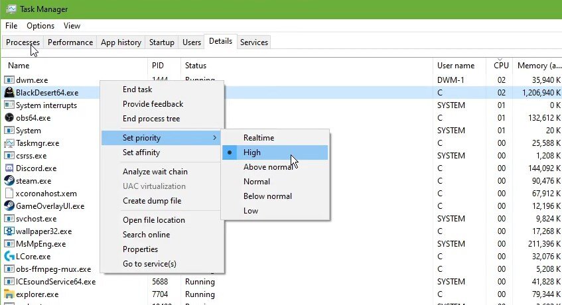
Task: Switch to the Processes tab
Action: (23, 42)
